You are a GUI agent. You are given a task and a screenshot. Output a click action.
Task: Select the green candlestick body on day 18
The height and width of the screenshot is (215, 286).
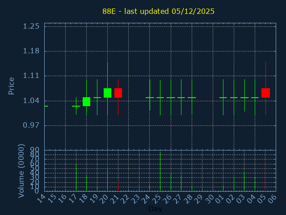pos(86,102)
